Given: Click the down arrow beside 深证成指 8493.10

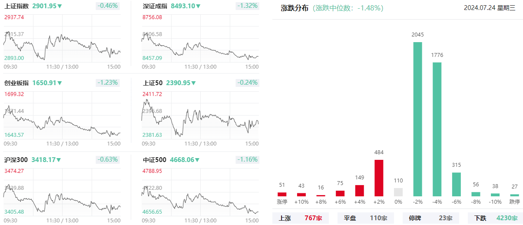Looking at the screenshot, I should click(198, 7).
